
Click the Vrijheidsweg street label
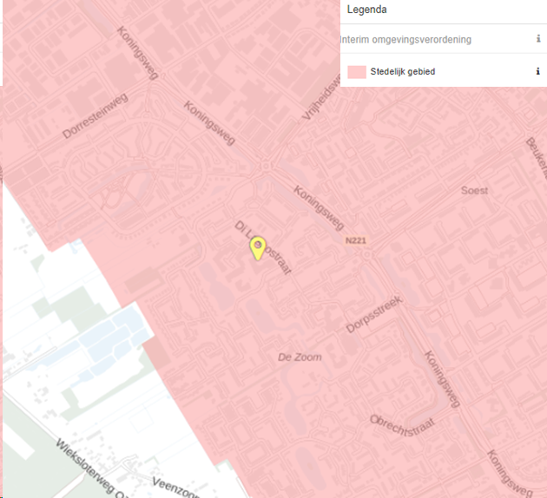(321, 97)
